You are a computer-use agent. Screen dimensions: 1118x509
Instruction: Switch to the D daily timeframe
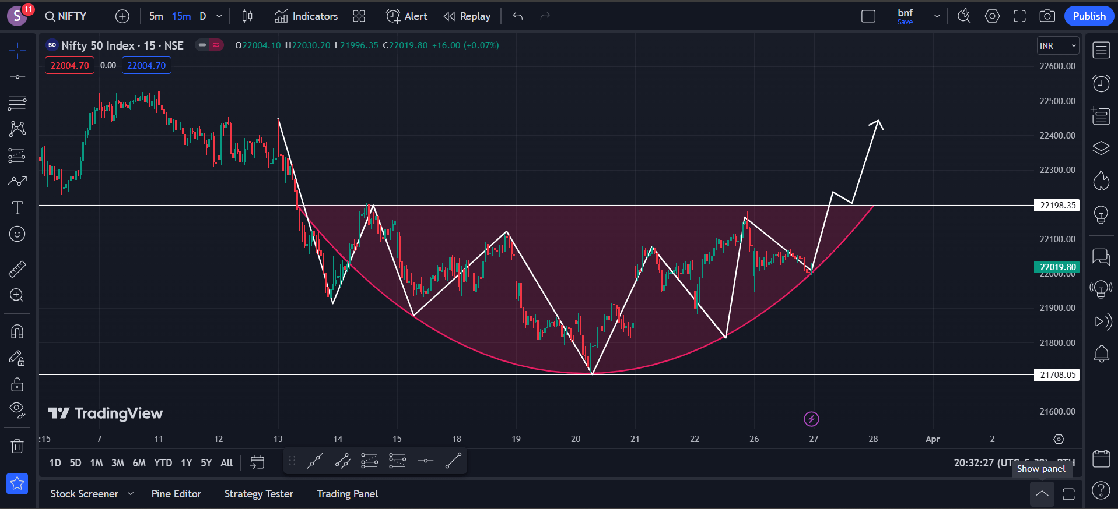point(203,16)
